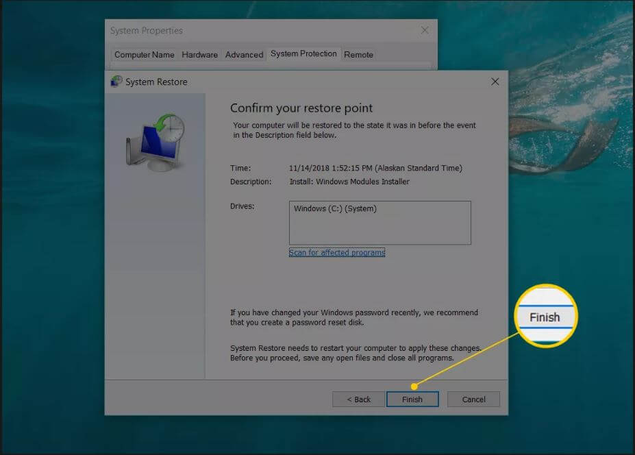This screenshot has width=635, height=455.
Task: Click the Drives list box area
Action: (379, 223)
